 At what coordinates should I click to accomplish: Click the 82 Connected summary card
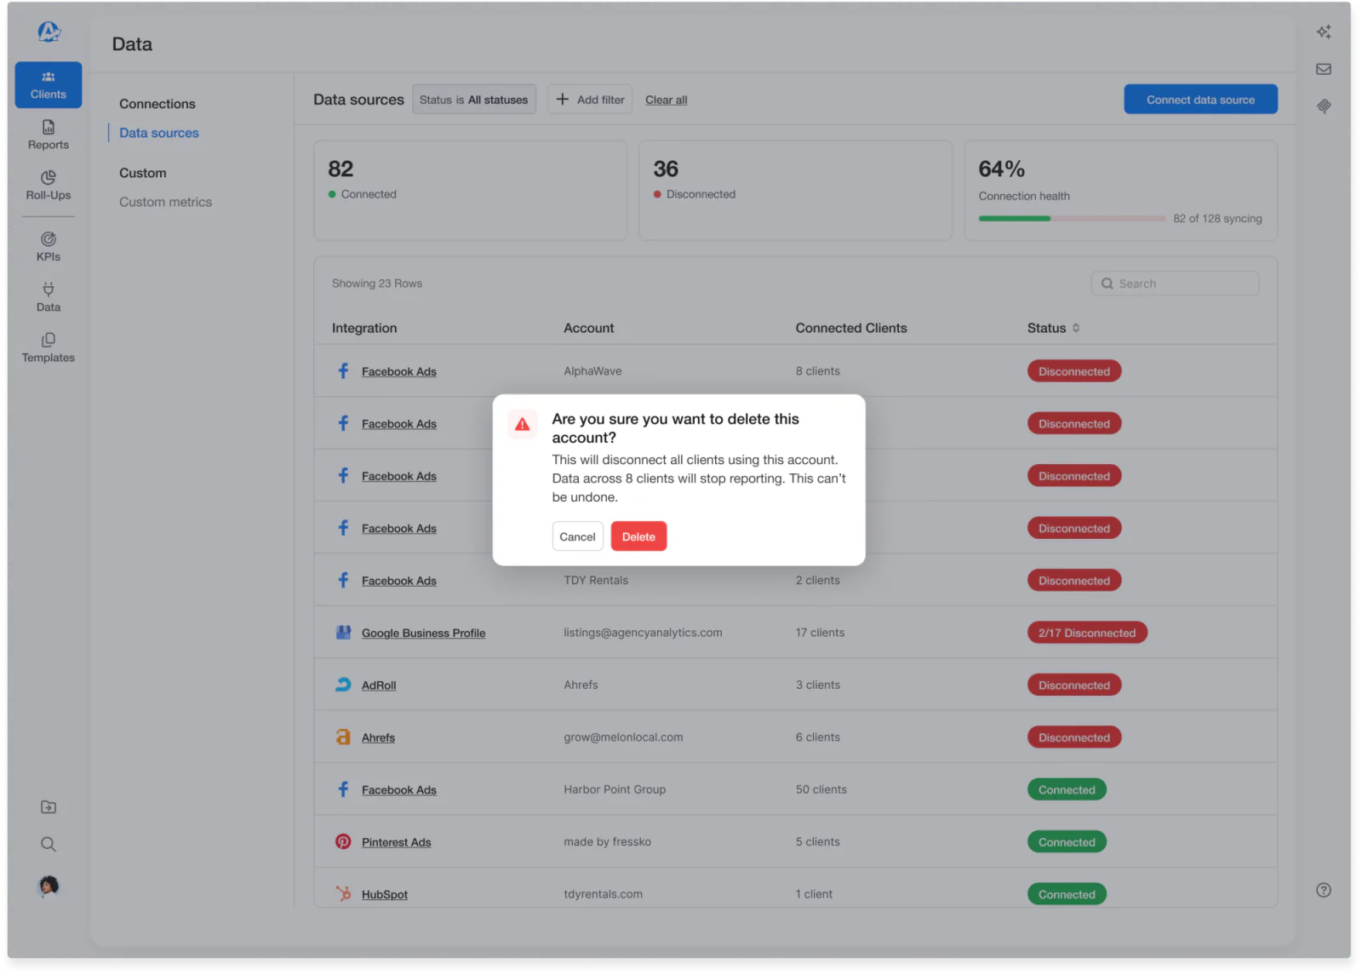(x=470, y=190)
